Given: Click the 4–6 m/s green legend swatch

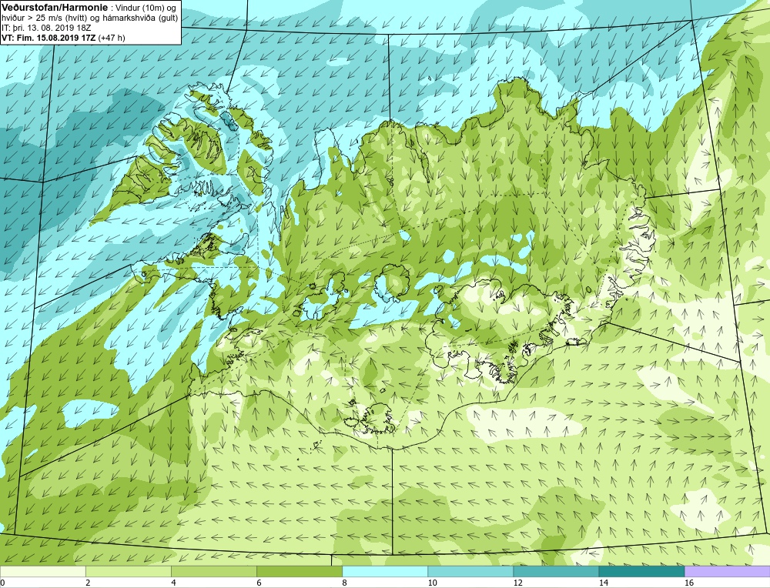Looking at the screenshot, I should click(x=213, y=571).
